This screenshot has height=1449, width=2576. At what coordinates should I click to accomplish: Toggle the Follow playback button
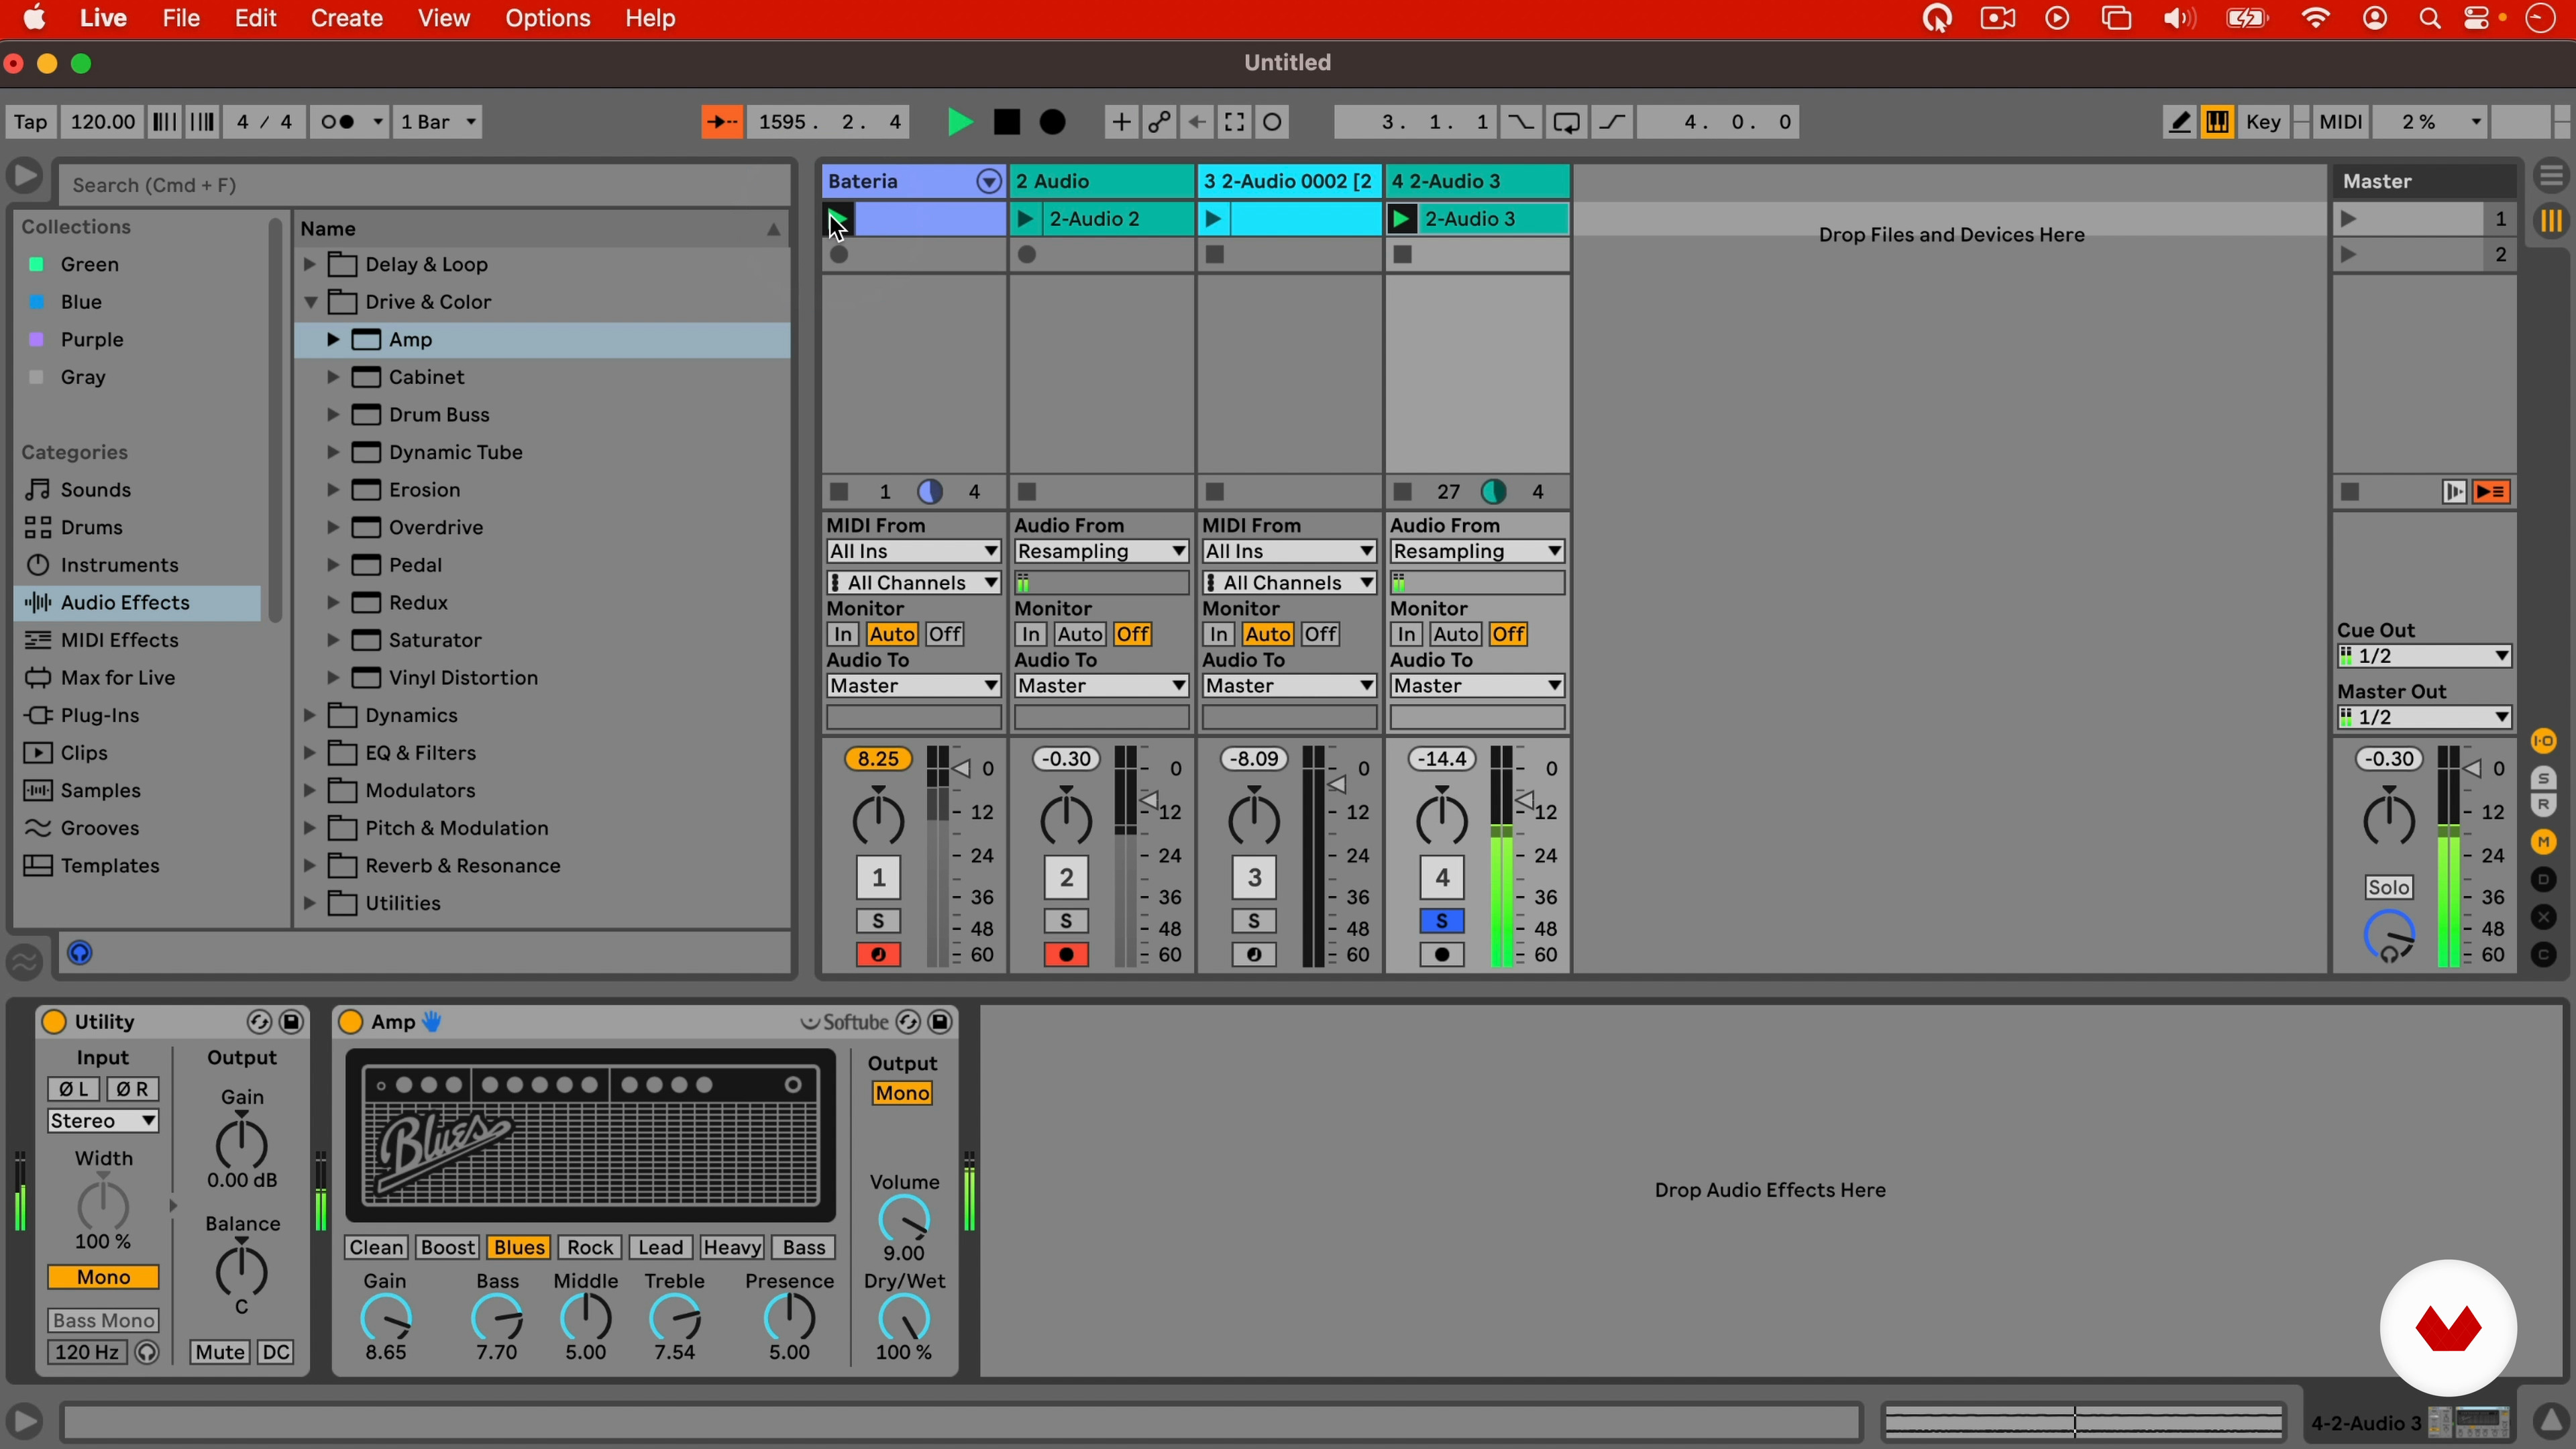pos(721,122)
